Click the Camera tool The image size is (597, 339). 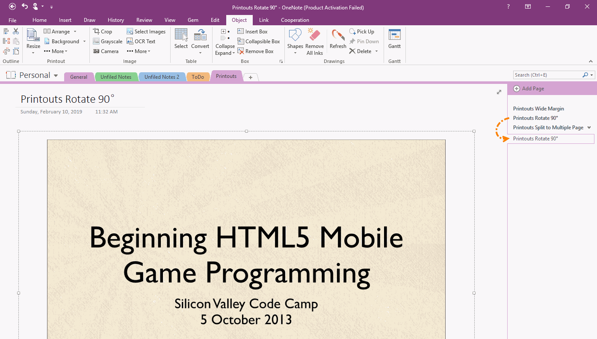click(x=106, y=51)
